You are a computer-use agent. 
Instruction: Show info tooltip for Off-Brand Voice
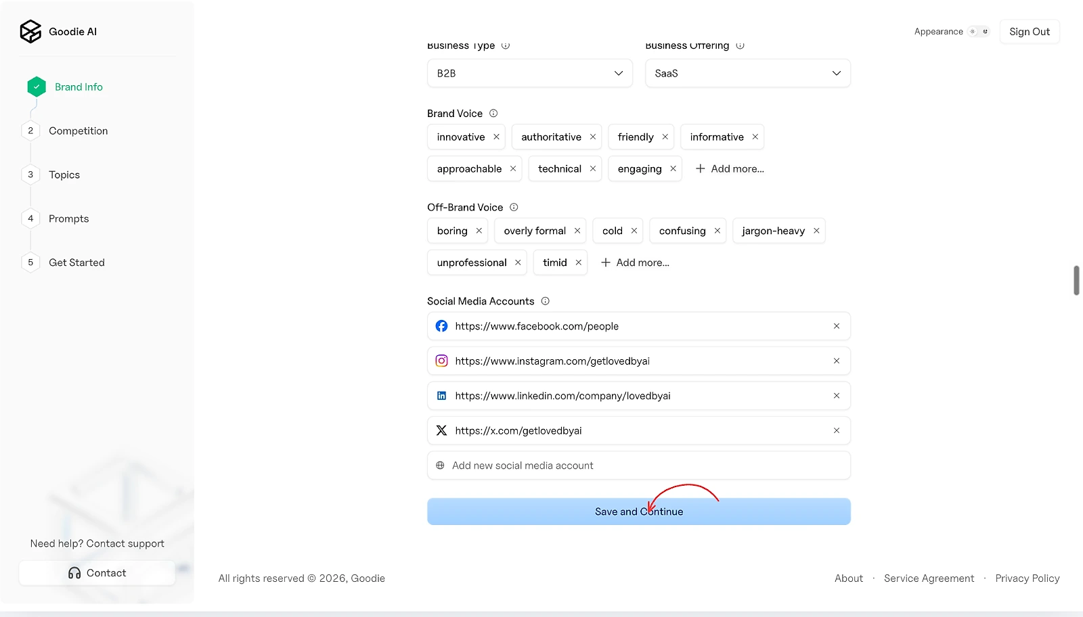coord(514,208)
